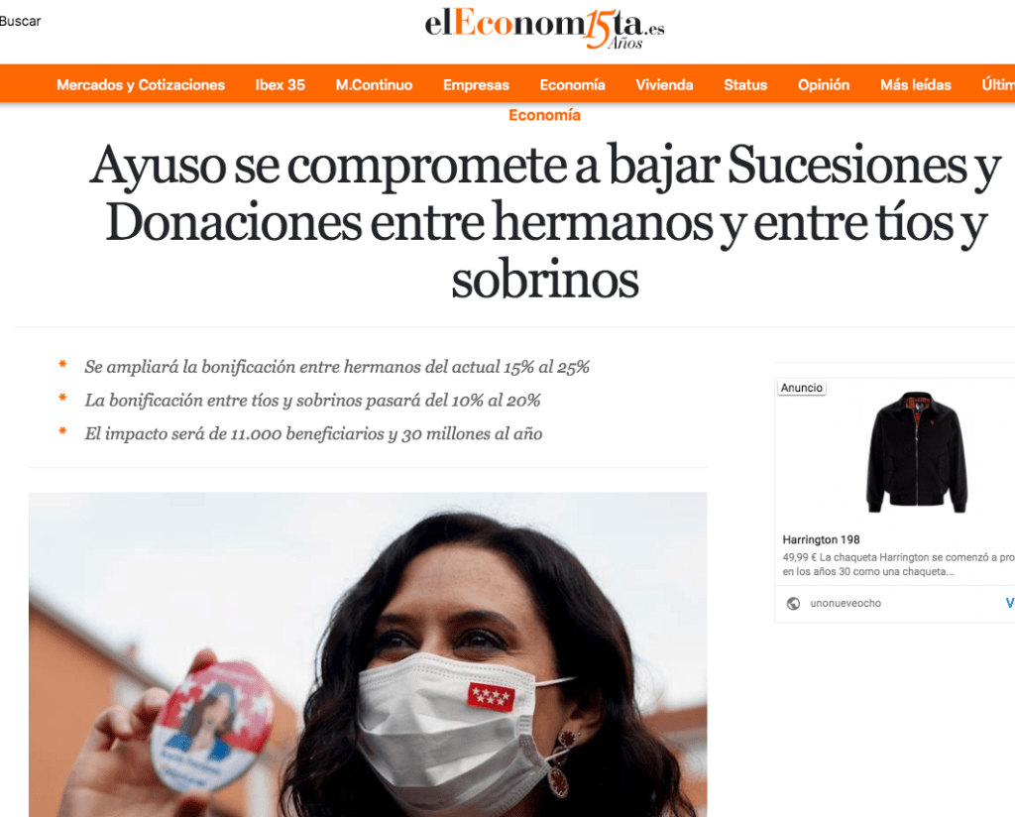Open the black Harrington jacket ad image

click(916, 452)
